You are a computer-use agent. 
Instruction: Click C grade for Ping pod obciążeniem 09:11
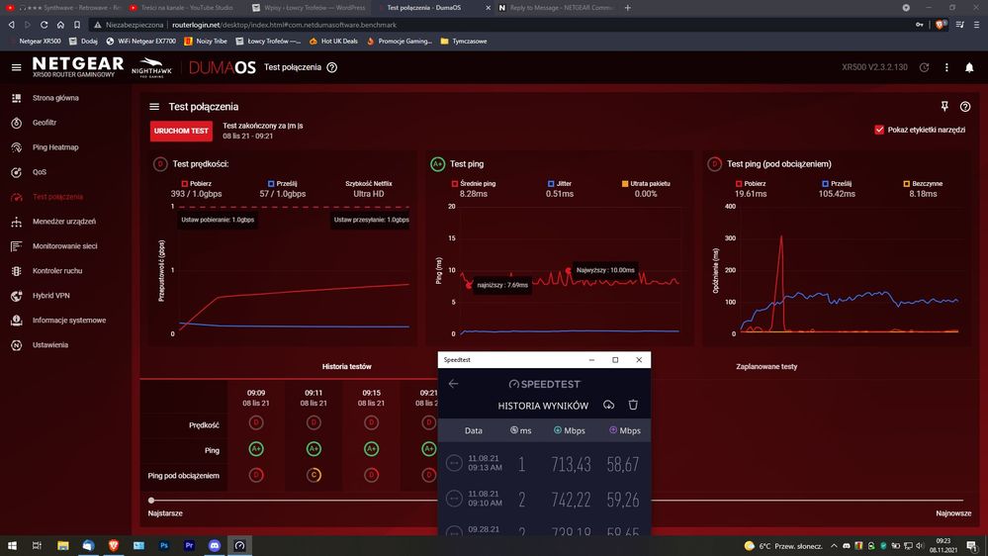point(314,475)
